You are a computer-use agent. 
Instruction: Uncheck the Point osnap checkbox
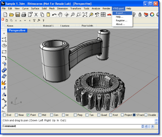click(x=28, y=115)
